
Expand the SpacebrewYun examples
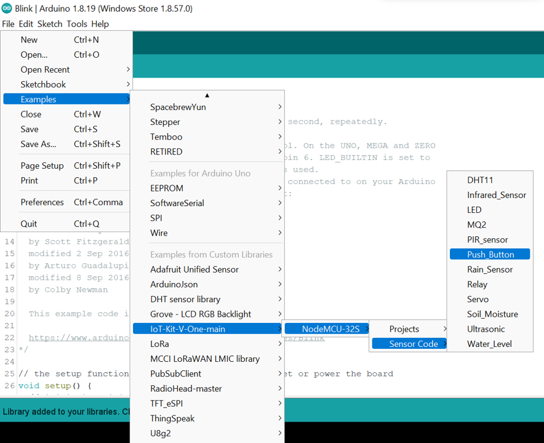pyautogui.click(x=207, y=107)
